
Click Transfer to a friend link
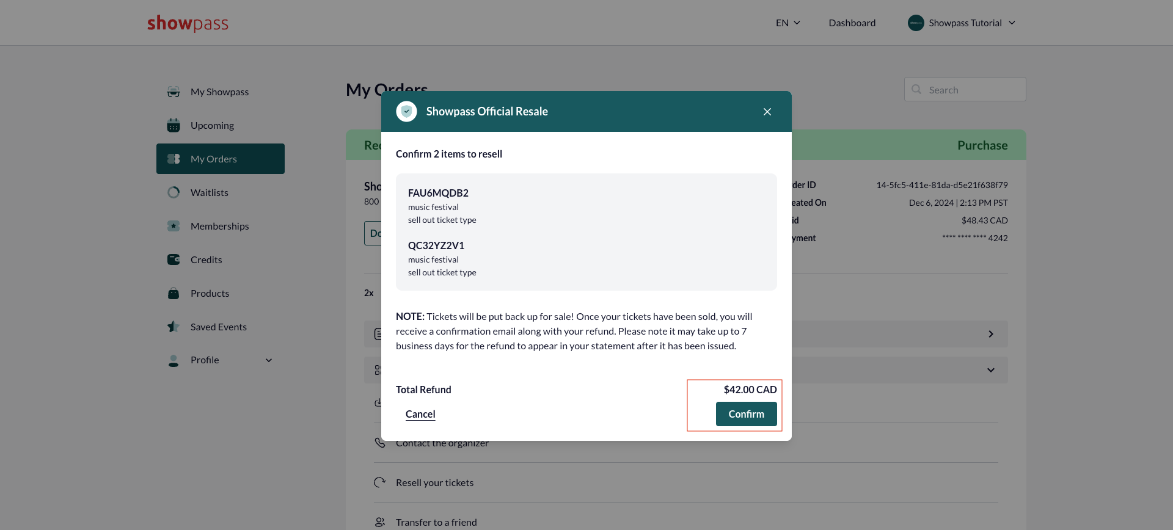[x=436, y=522]
